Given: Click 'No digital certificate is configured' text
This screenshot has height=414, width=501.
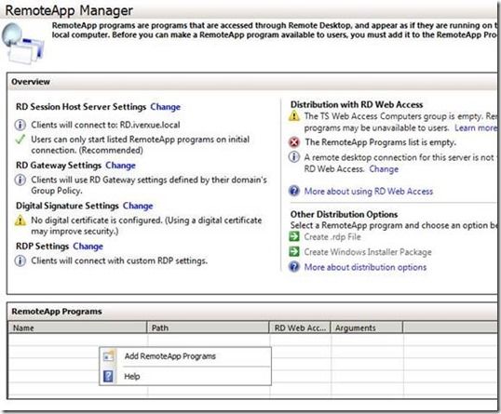Looking at the screenshot, I should [96, 220].
